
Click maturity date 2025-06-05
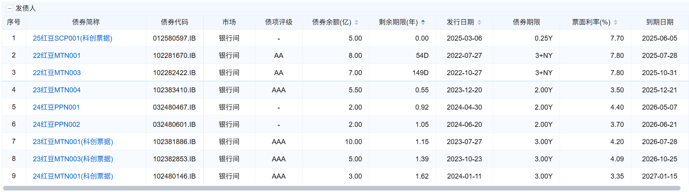[660, 38]
